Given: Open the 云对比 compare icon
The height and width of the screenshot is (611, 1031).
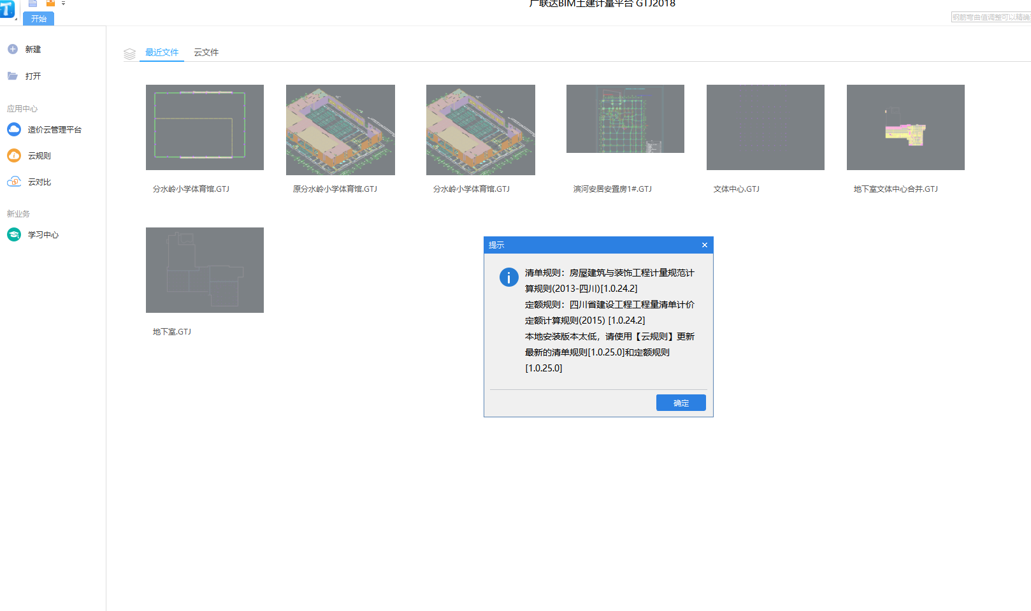Looking at the screenshot, I should pyautogui.click(x=14, y=182).
